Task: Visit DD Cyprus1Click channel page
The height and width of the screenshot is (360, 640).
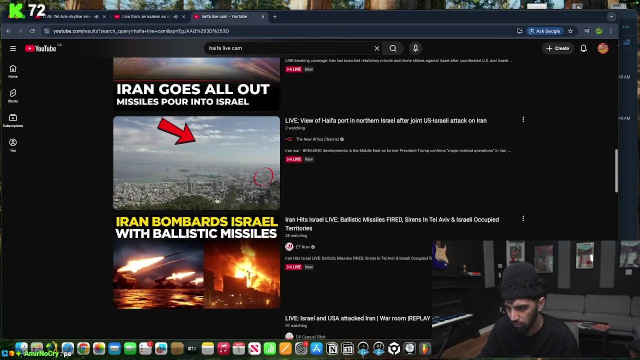Action: 310,337
